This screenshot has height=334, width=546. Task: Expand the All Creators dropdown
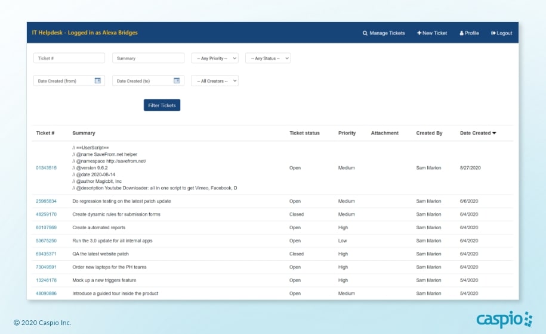pos(215,81)
